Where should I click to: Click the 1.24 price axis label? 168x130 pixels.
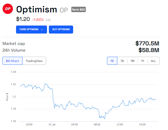pyautogui.click(x=13, y=72)
